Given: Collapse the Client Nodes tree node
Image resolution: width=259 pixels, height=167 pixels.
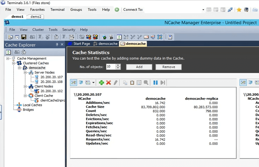Looking at the screenshot, I should (x=25, y=86).
